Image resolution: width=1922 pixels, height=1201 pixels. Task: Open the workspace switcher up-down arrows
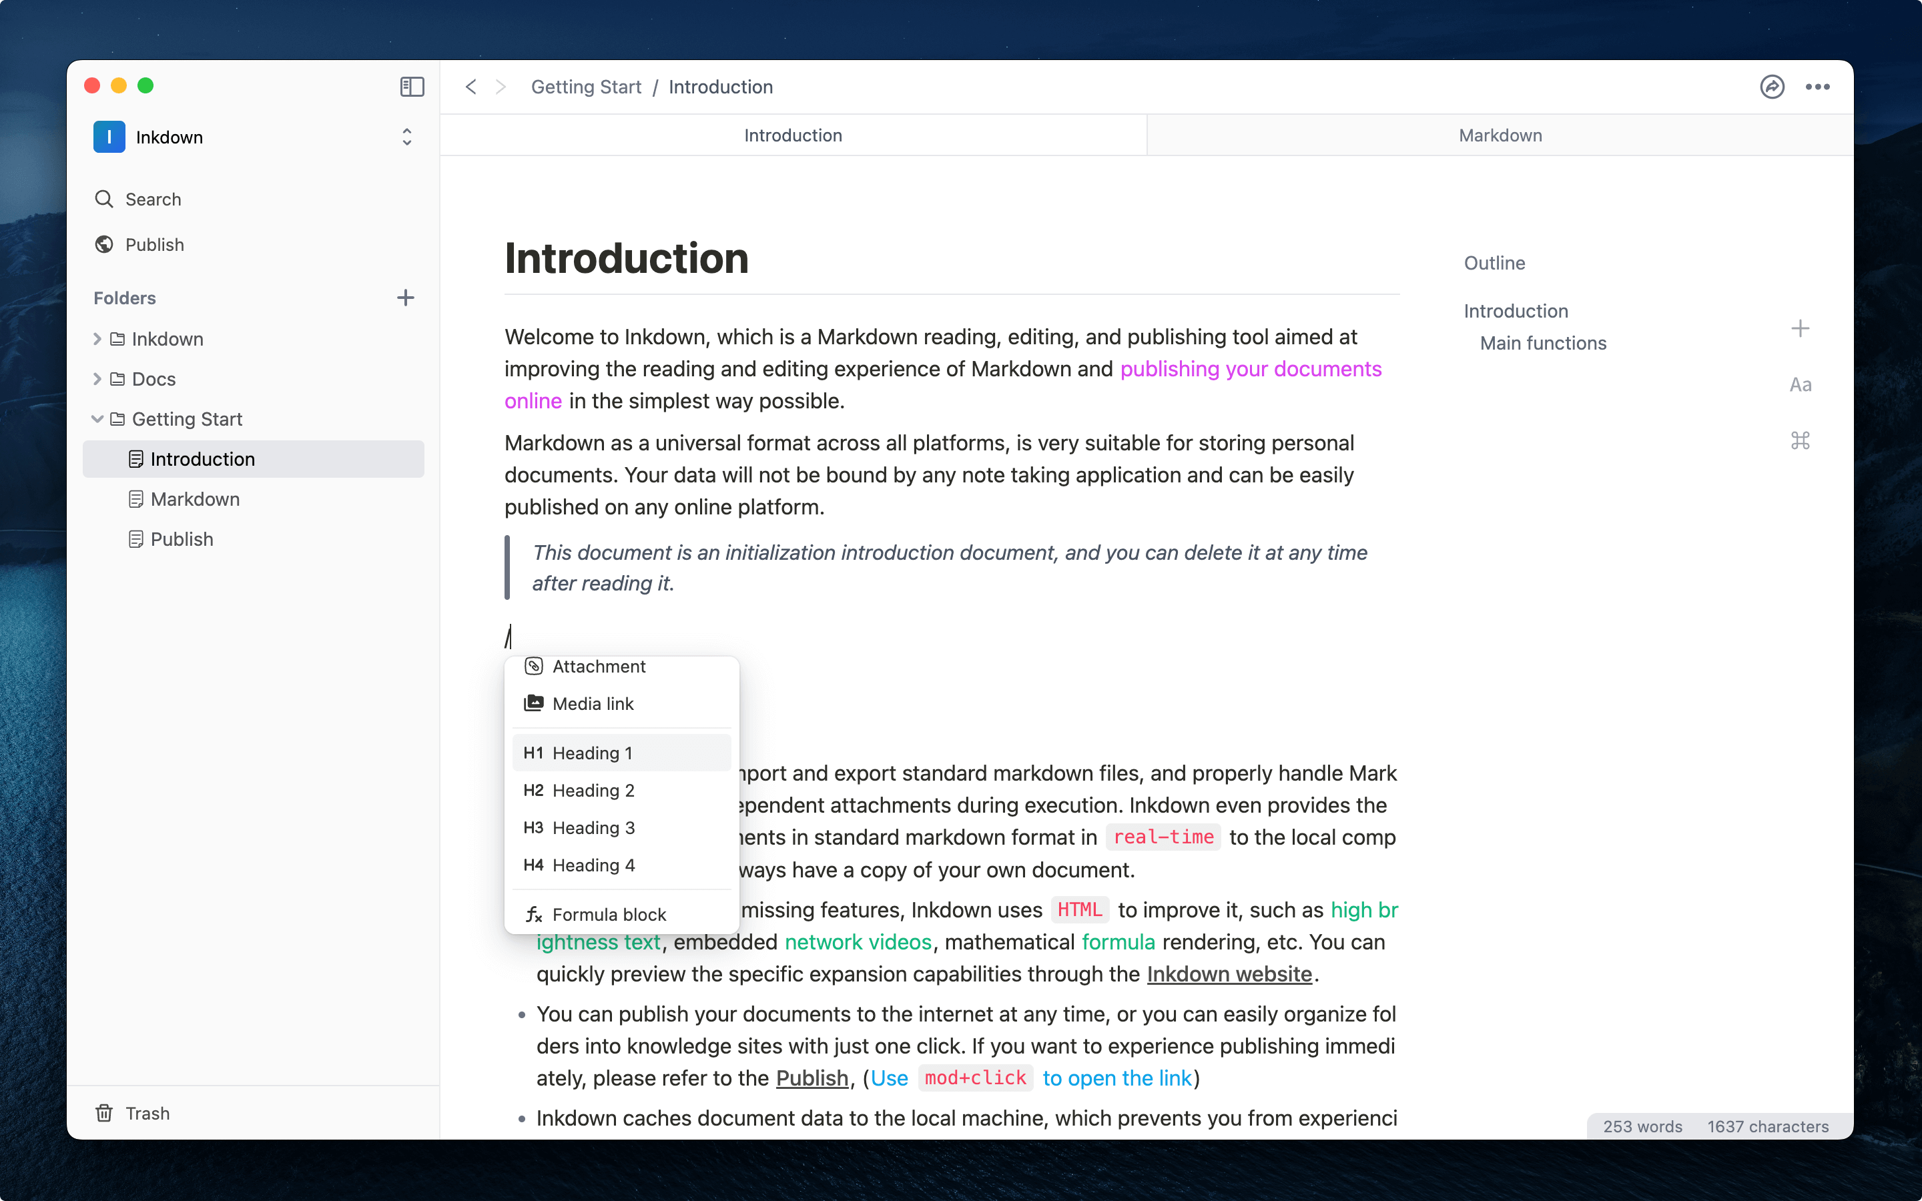[x=406, y=137]
